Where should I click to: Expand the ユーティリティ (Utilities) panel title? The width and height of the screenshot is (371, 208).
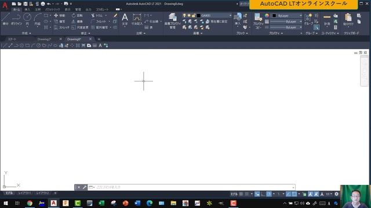330,34
